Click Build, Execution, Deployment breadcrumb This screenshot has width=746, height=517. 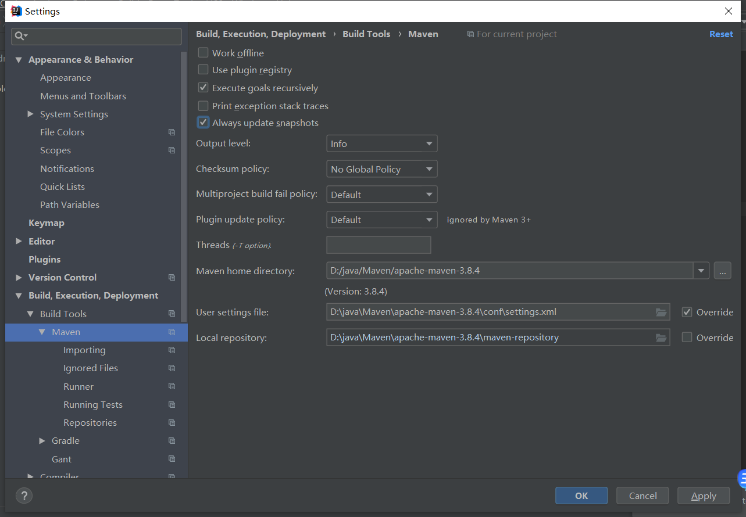point(261,34)
